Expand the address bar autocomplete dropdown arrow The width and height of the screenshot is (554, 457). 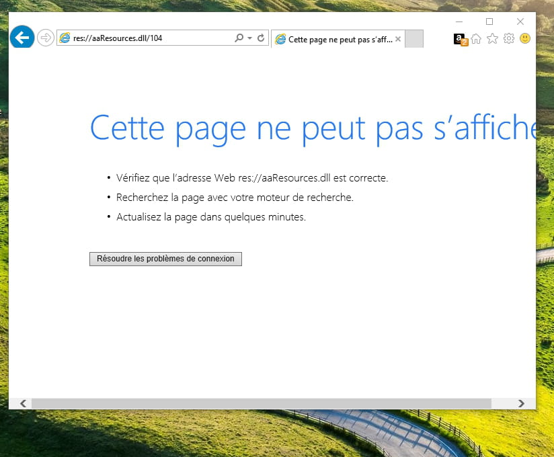pyautogui.click(x=249, y=38)
